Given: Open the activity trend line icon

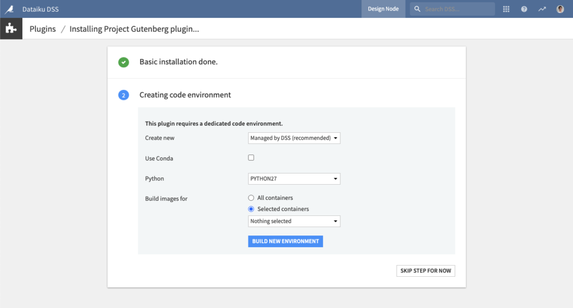Looking at the screenshot, I should 542,9.
